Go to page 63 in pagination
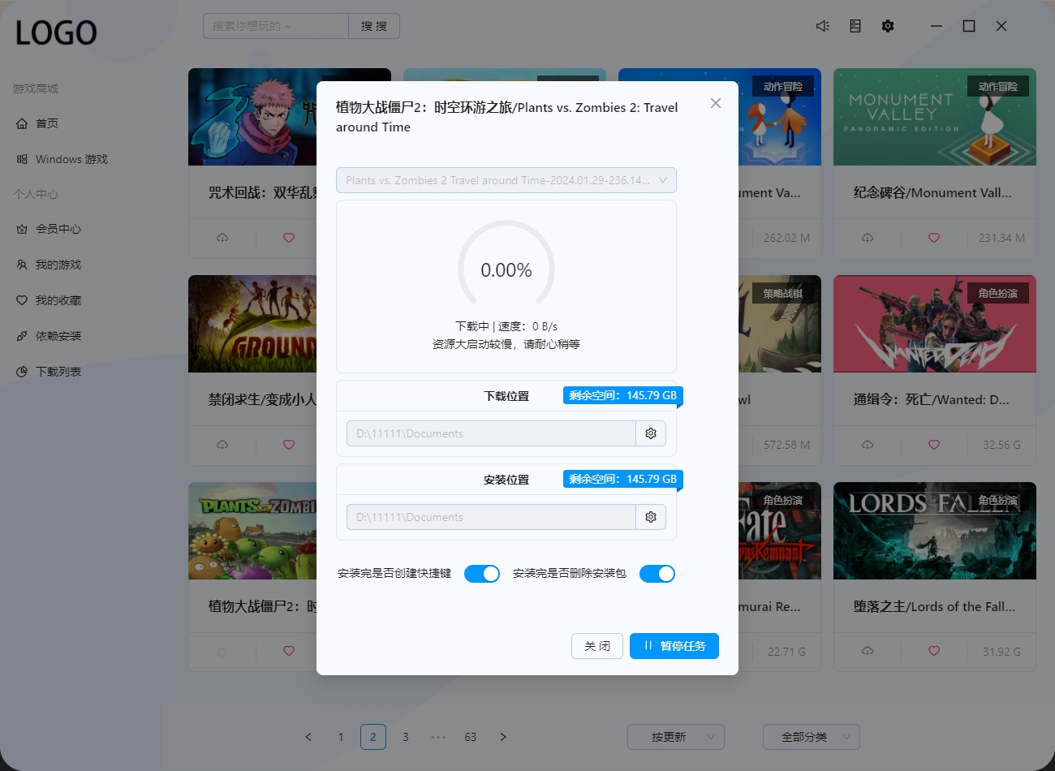Image resolution: width=1055 pixels, height=771 pixels. pyautogui.click(x=471, y=737)
